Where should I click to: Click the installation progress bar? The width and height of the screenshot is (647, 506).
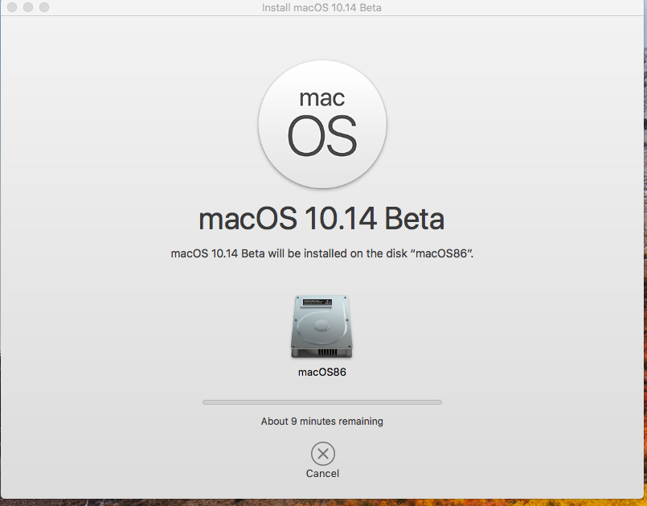322,402
